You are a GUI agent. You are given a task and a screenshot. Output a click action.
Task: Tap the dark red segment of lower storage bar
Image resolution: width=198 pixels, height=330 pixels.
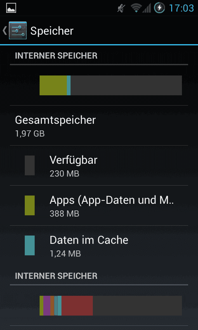(77, 306)
